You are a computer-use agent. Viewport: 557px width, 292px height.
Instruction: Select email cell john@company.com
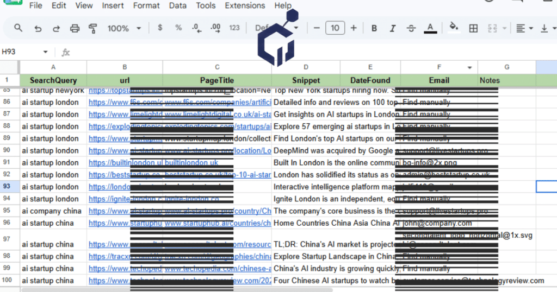[439, 223]
